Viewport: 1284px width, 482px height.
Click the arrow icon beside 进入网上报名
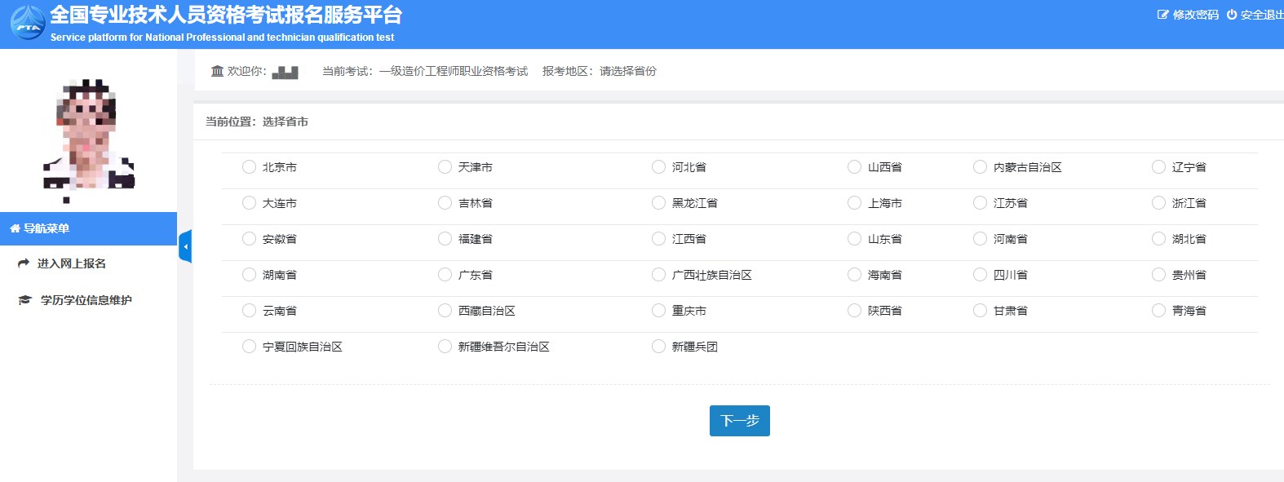[x=24, y=263]
